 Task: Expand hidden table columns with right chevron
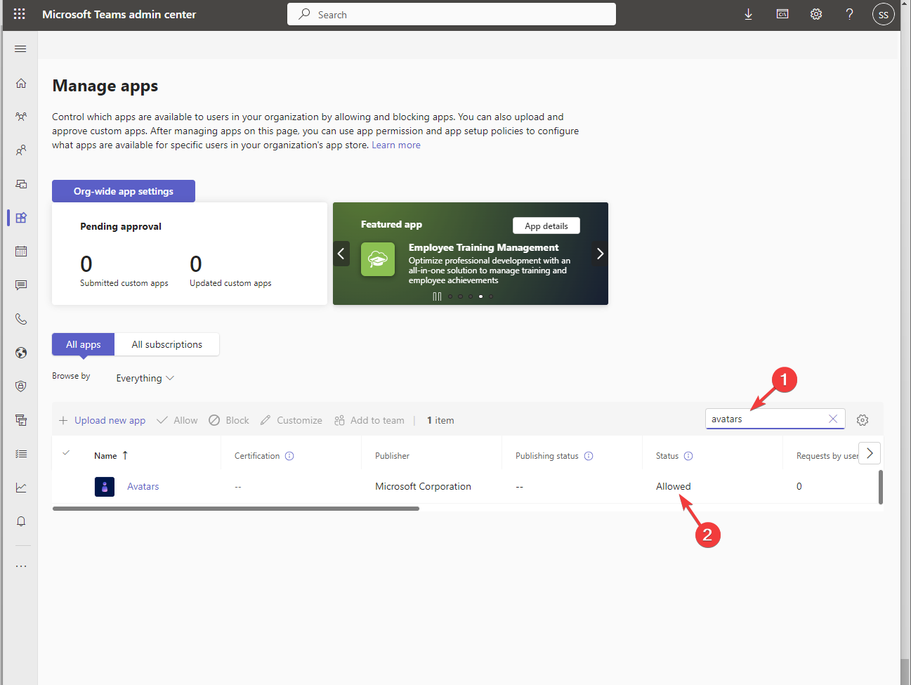[870, 453]
